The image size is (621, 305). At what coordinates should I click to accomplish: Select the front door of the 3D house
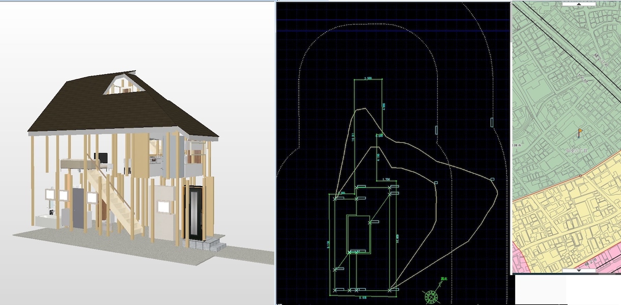tap(195, 212)
